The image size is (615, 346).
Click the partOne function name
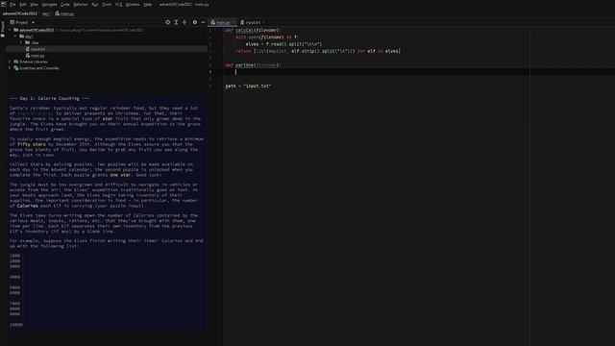click(x=244, y=65)
